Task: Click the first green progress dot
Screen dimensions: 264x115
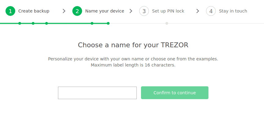Action: (x=20, y=23)
